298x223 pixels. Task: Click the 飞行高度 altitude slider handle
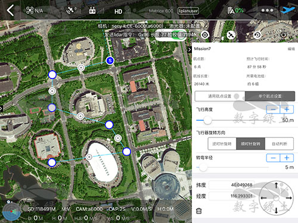pyautogui.click(x=207, y=120)
